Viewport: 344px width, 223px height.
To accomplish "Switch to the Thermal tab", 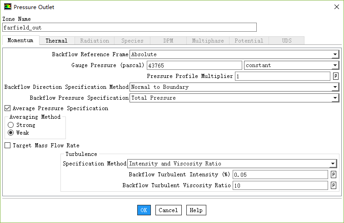I will pos(56,41).
